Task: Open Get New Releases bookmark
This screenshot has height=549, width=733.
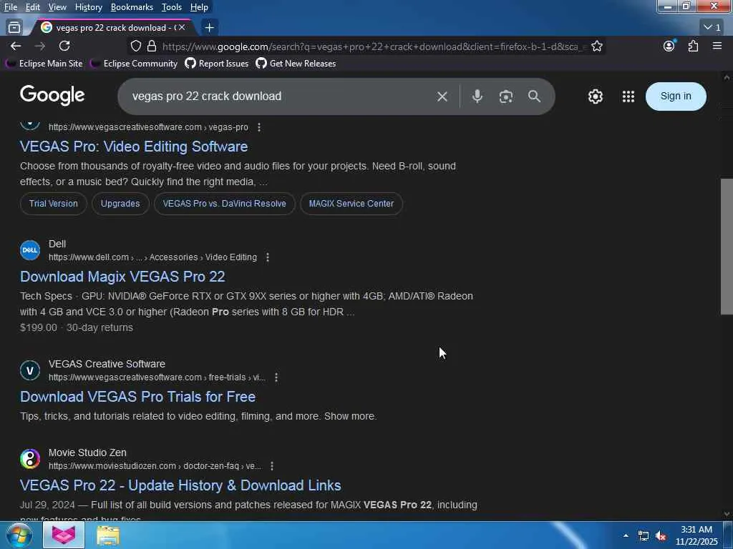Action: (296, 64)
